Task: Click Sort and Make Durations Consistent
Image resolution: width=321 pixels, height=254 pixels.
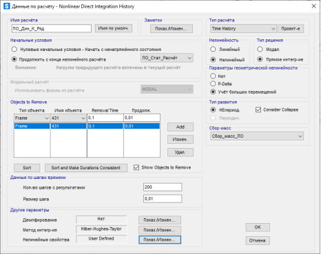Action: pos(86,168)
